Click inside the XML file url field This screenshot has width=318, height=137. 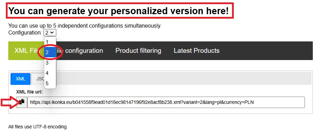tap(166, 102)
